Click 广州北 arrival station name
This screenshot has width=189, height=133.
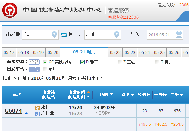(48, 113)
